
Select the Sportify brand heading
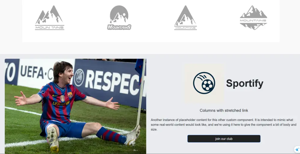[244, 83]
